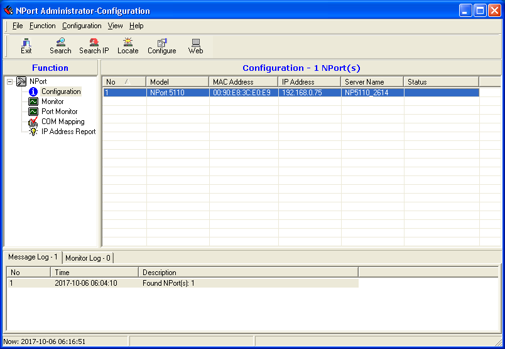Click the NPort root node icon
This screenshot has width=505, height=349.
tap(21, 81)
